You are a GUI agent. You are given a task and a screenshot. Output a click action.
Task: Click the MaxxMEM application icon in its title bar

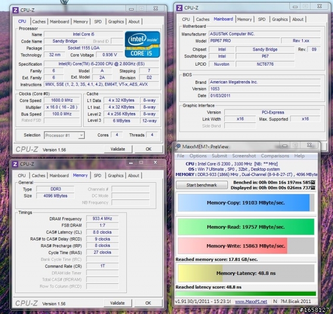click(177, 146)
